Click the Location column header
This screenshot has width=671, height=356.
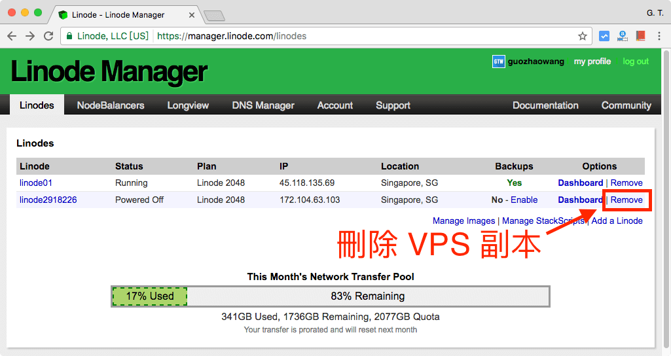(x=400, y=166)
